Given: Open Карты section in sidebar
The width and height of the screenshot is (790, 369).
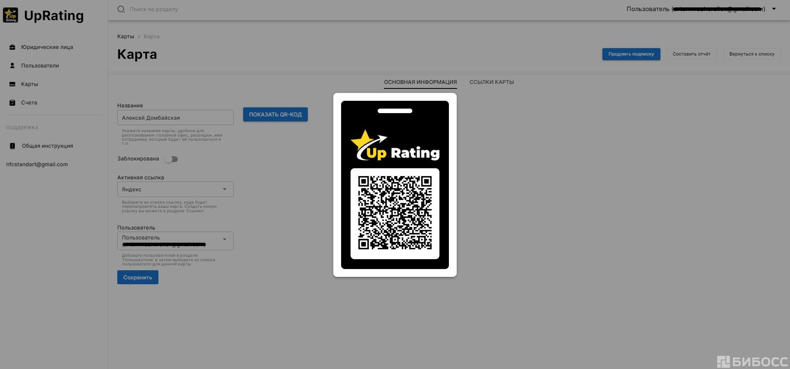Looking at the screenshot, I should coord(30,84).
